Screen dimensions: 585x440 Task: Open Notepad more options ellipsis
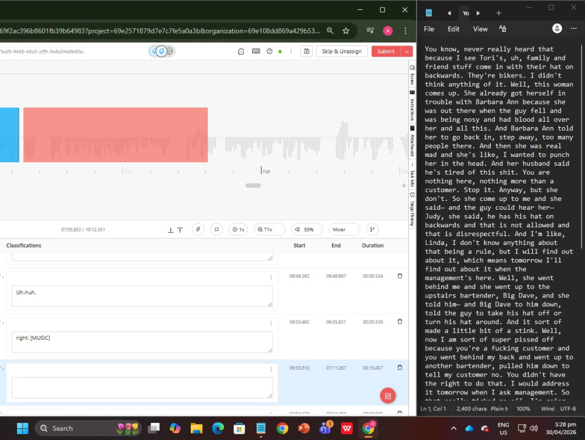click(574, 28)
